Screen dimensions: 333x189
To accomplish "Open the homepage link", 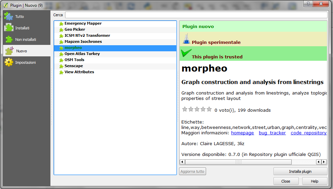I will 242,133.
